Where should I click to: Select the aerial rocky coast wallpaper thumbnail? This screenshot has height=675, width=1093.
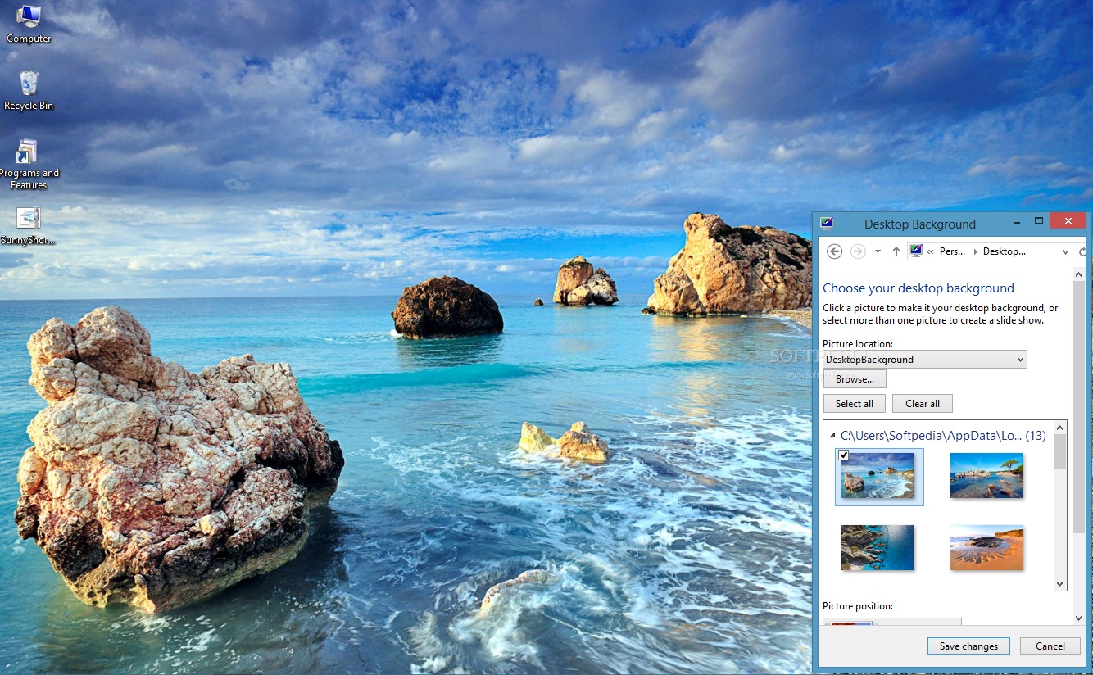[878, 547]
